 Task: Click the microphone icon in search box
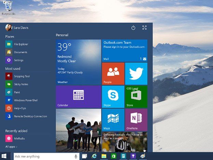(75, 156)
